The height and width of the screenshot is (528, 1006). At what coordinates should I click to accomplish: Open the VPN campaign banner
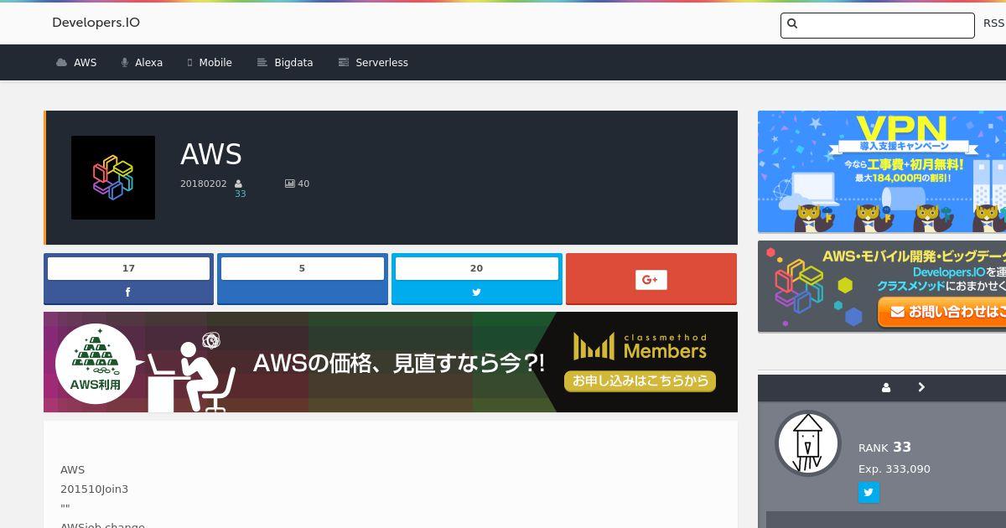point(882,172)
